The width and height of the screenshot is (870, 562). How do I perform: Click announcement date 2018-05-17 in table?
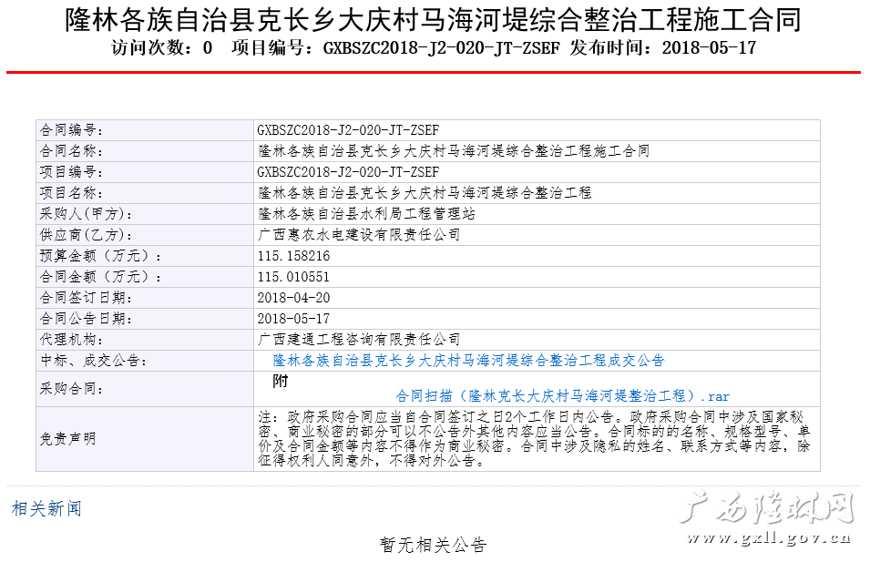[293, 319]
